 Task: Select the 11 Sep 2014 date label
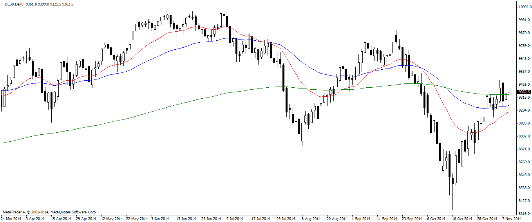point(387,218)
